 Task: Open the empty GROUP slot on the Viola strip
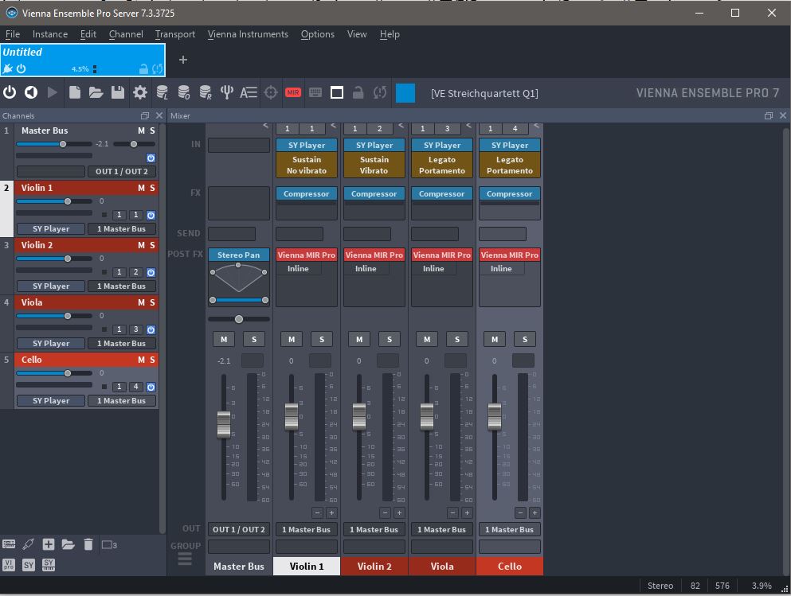(442, 547)
